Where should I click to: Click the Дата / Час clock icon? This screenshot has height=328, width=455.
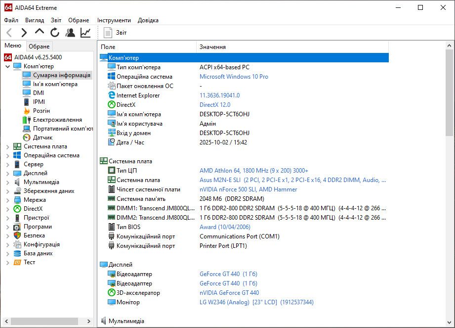point(112,142)
